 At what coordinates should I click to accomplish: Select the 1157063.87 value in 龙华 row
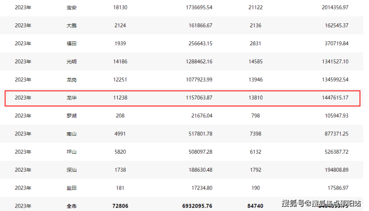coord(194,98)
